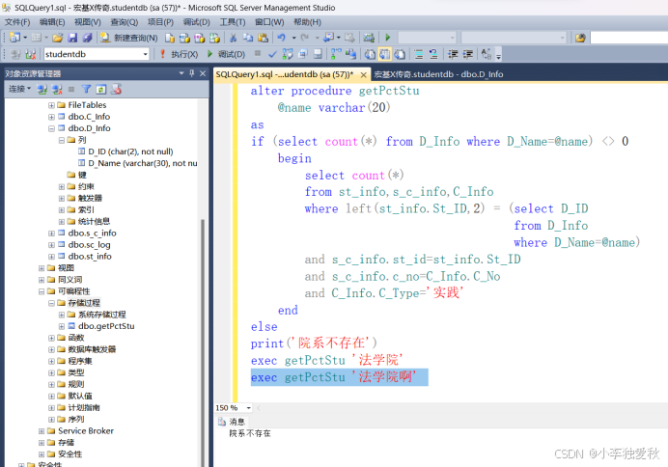The width and height of the screenshot is (668, 467).
Task: Collapse the dbo.D_Info table node
Action: [x=51, y=128]
